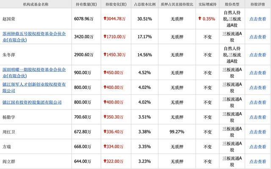Click the 股份类型 column header
Screen dimensions: 271x169
point(232,4)
